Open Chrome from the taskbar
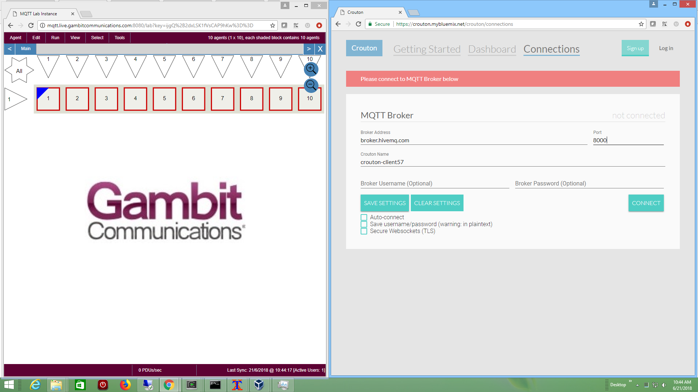The width and height of the screenshot is (698, 392). pyautogui.click(x=169, y=385)
